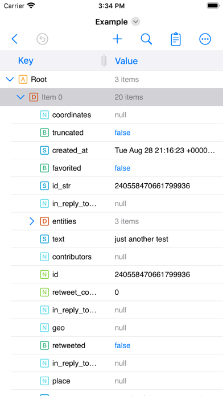The height and width of the screenshot is (396, 223).
Task: Select the retweet_co… key
Action: click(75, 292)
